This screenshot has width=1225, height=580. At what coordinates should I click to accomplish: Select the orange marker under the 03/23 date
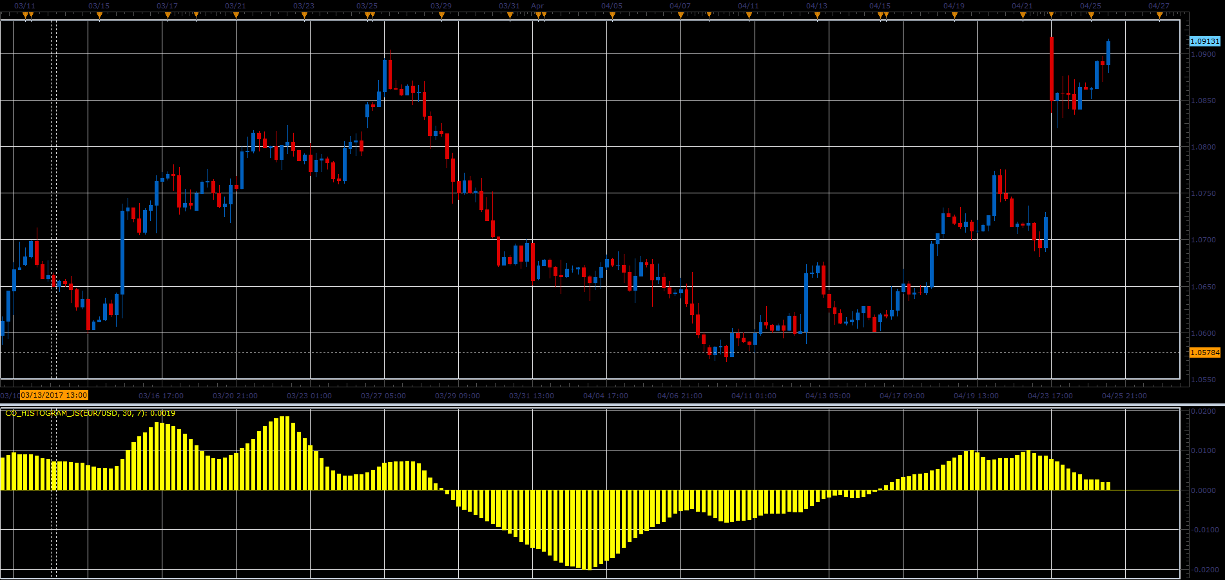coord(304,15)
